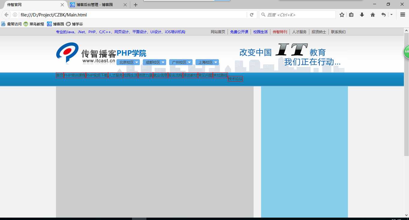This screenshot has height=220, width=409.
Task: Bookmark this page with the star icon
Action: 342,15
